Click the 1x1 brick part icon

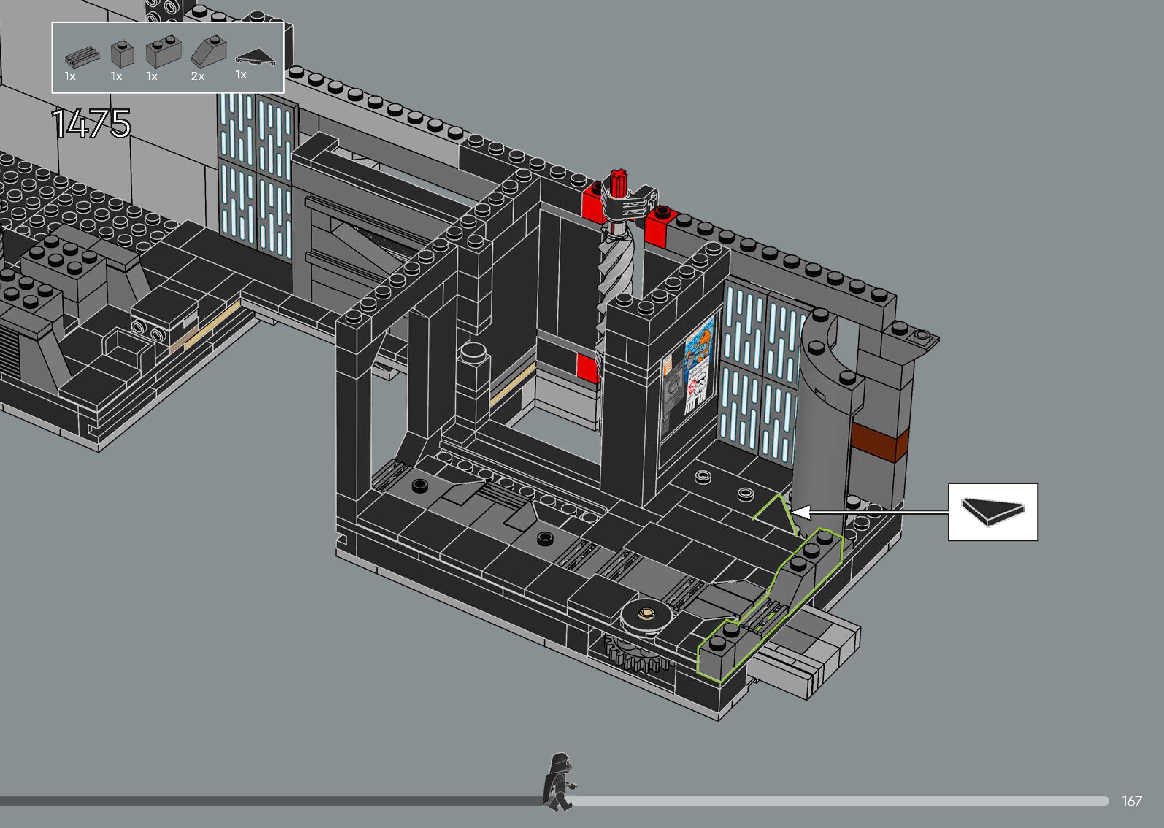point(122,54)
